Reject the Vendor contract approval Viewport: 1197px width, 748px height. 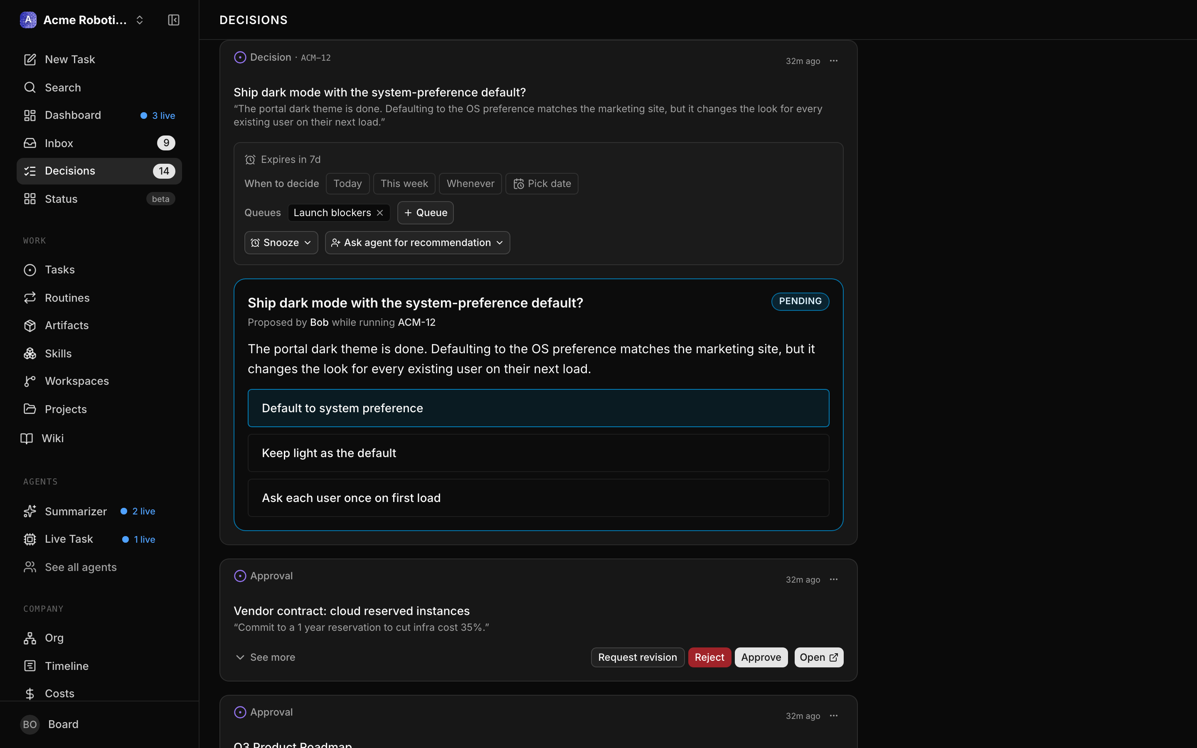click(x=709, y=657)
